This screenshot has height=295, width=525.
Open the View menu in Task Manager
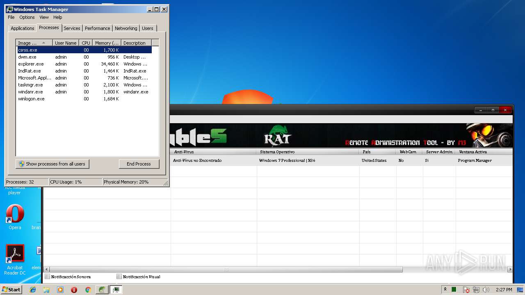[x=44, y=17]
